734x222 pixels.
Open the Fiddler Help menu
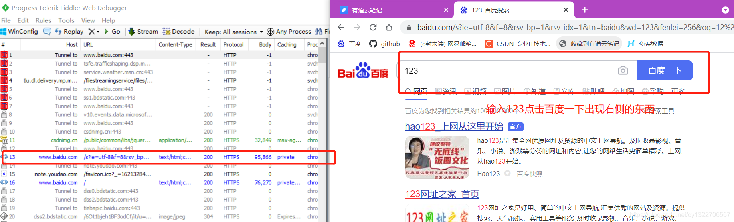click(109, 20)
